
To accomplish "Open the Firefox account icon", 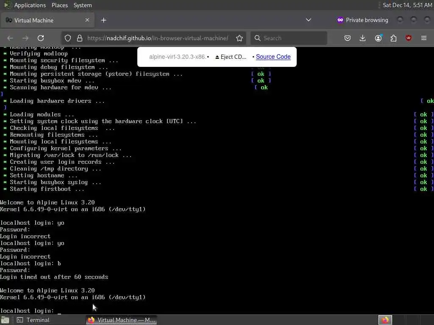I will [x=378, y=38].
